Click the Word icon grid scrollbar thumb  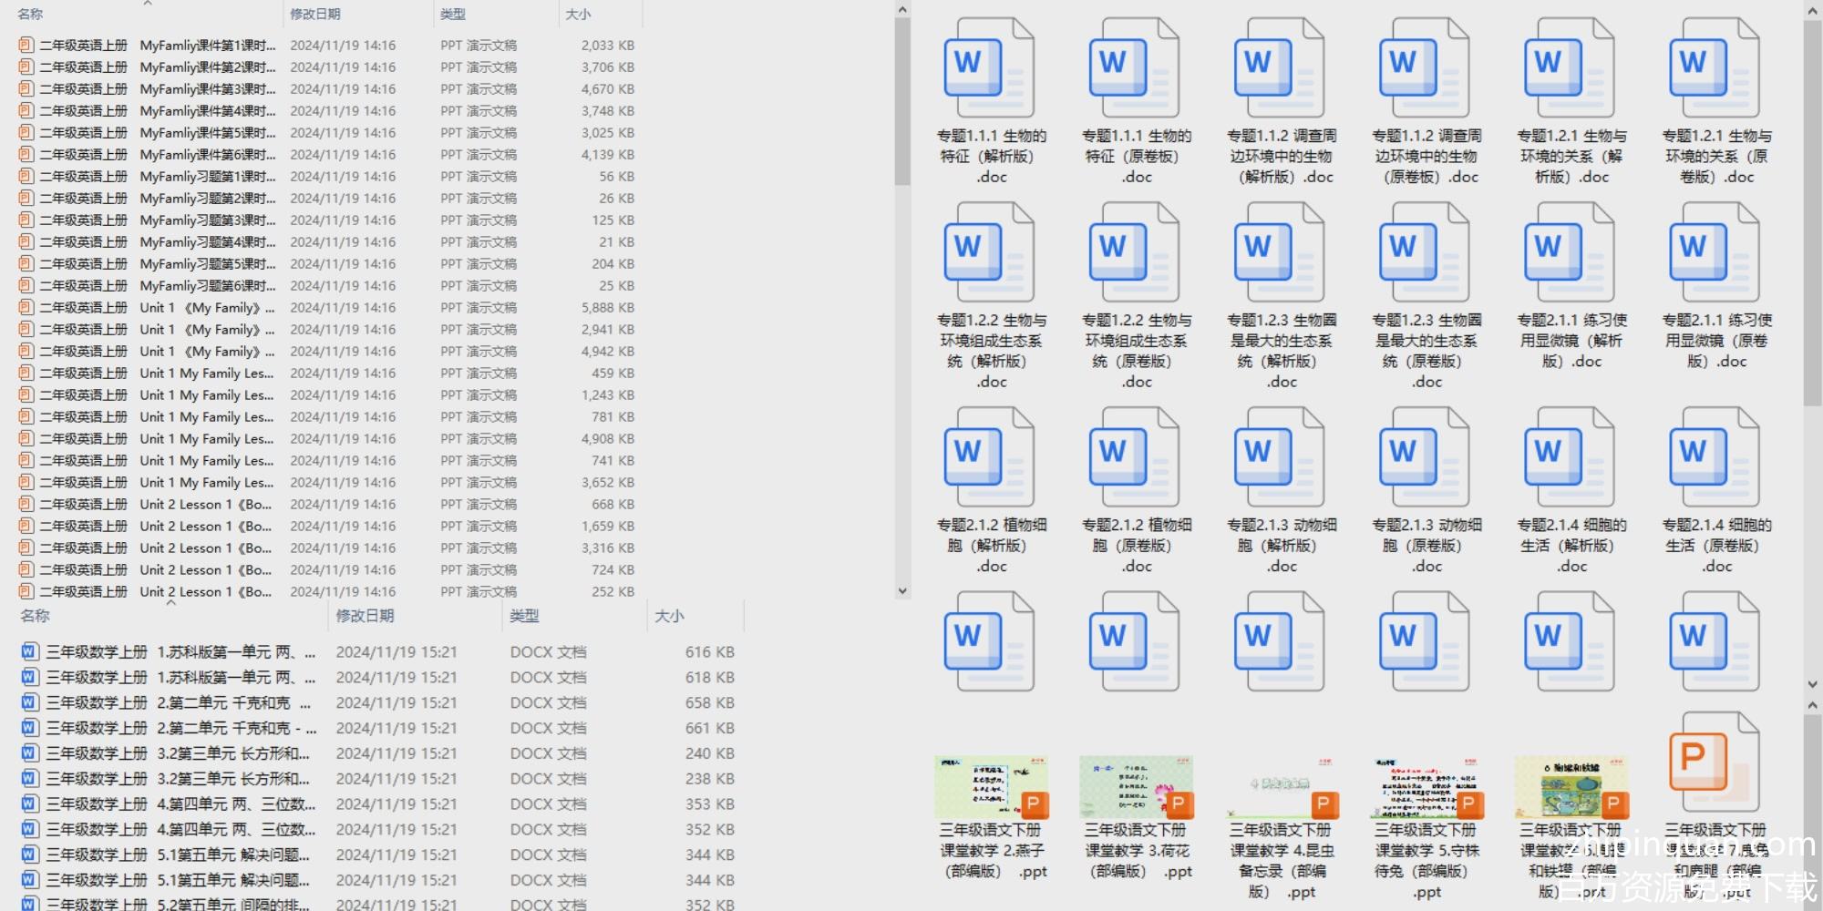pos(1812,213)
